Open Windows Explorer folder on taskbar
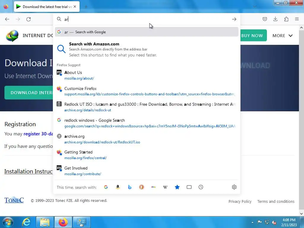The height and width of the screenshot is (228, 304). point(45,222)
